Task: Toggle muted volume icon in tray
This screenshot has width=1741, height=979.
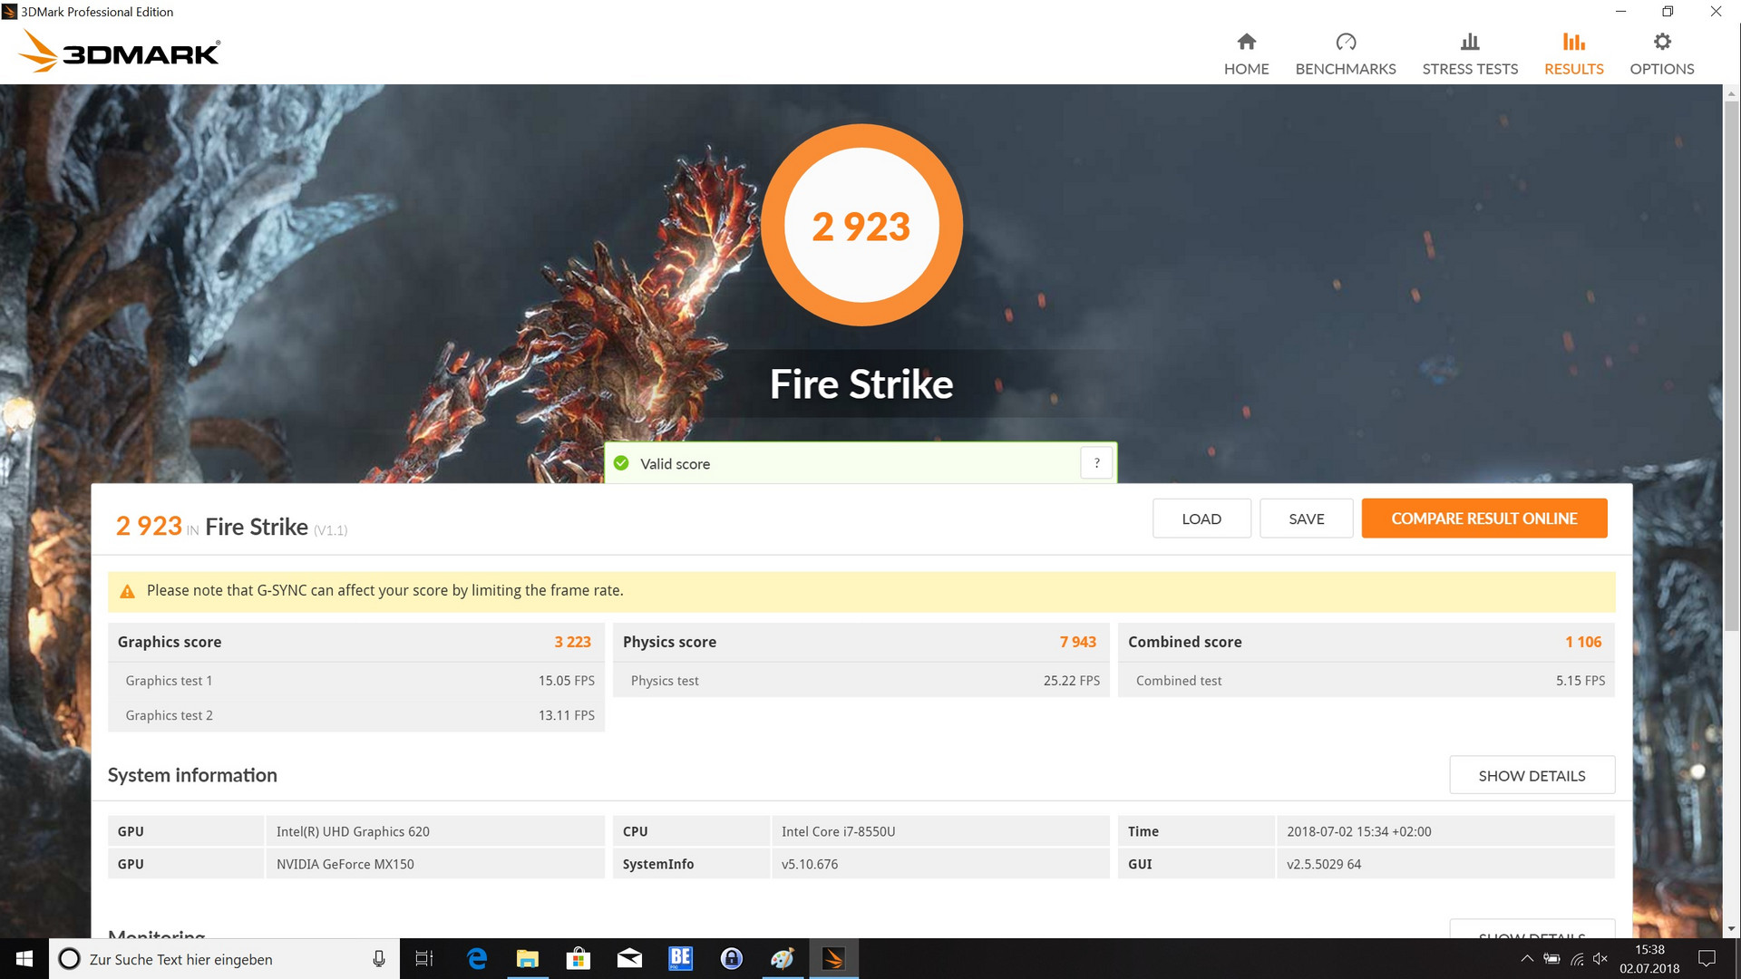Action: point(1600,959)
